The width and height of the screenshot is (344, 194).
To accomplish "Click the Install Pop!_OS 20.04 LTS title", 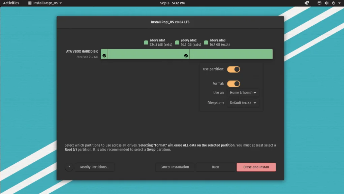I will [170, 22].
